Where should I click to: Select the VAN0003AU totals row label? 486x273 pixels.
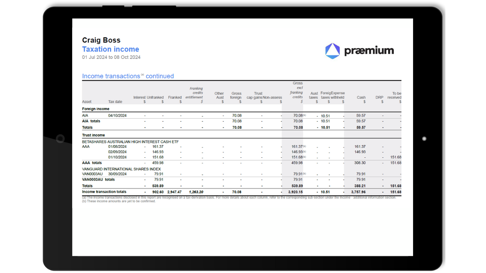tap(98, 180)
